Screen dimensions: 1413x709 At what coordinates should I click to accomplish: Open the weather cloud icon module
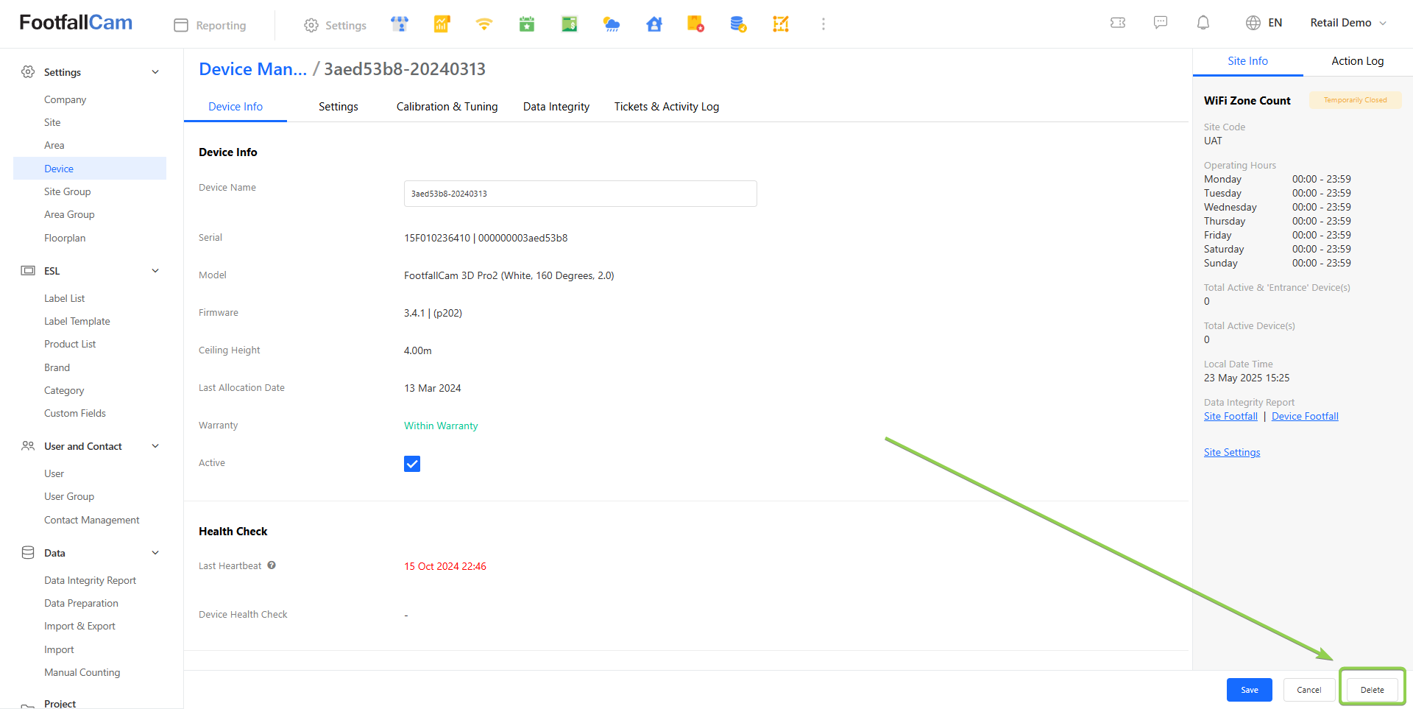tap(611, 24)
